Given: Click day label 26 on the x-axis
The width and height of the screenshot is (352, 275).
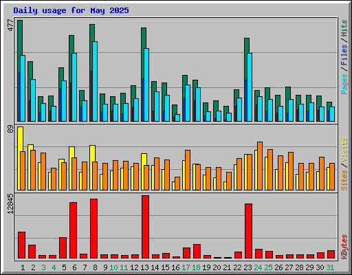Looking at the screenshot, I should coord(278,267).
